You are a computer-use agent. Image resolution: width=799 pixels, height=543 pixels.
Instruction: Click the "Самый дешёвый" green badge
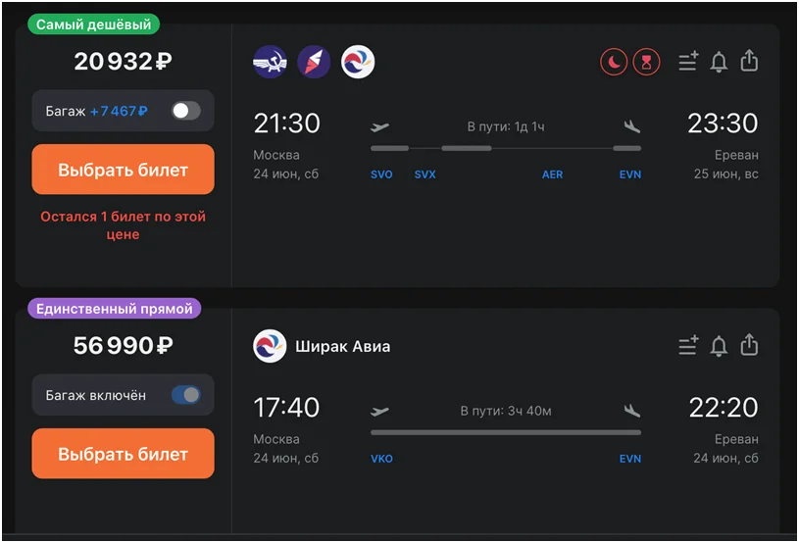(94, 25)
